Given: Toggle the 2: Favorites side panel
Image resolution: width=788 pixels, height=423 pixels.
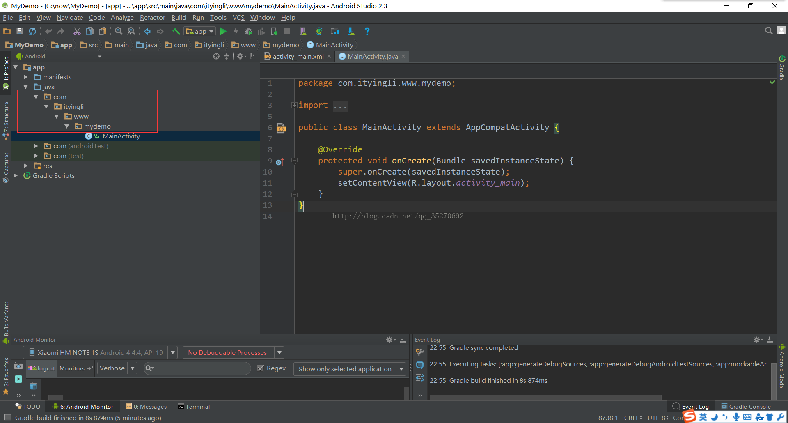Looking at the screenshot, I should [6, 375].
